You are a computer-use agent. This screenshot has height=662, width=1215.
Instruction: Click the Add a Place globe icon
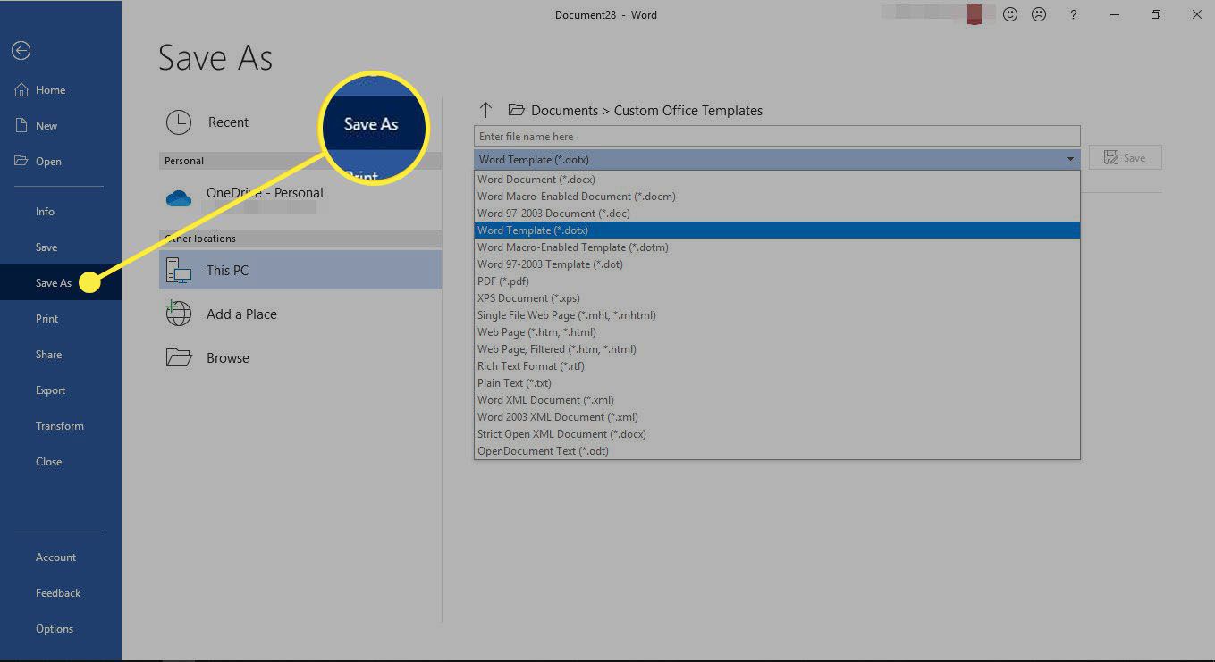coord(179,314)
